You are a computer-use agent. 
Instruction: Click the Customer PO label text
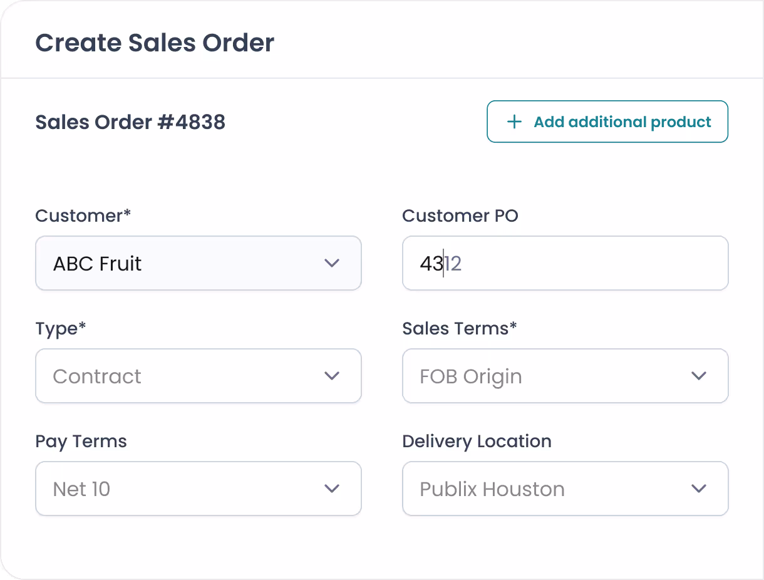pos(460,215)
